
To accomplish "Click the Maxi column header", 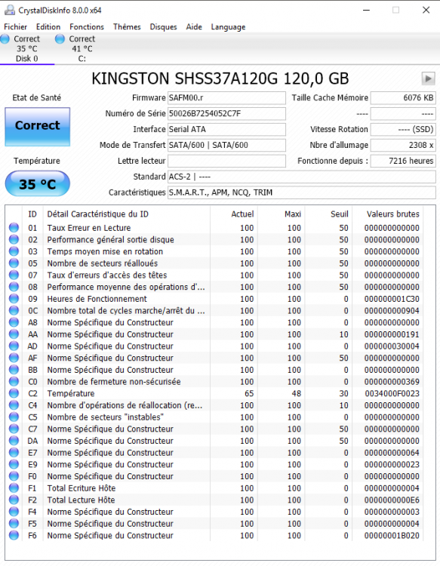I will 292,214.
